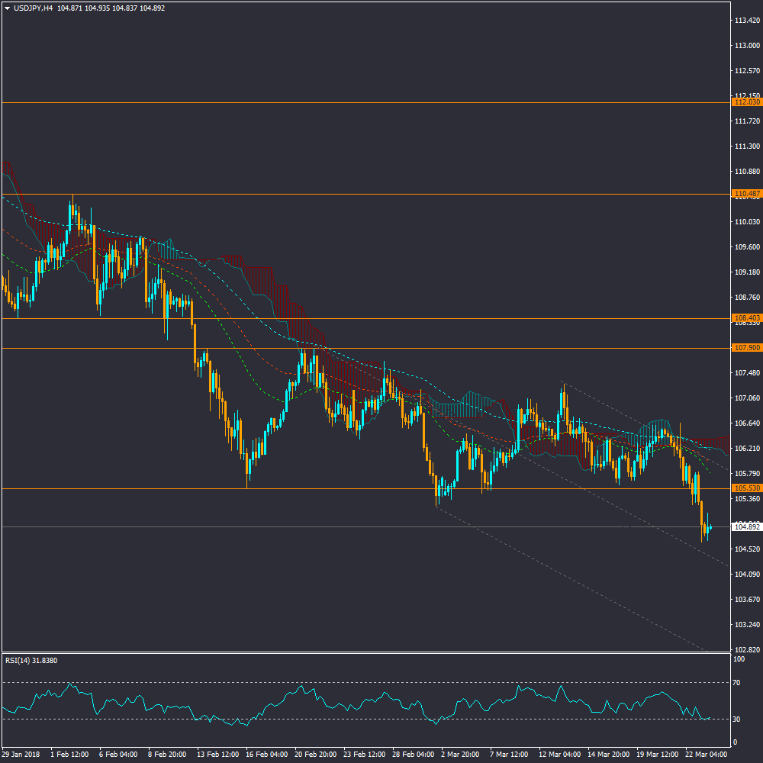Click the 8 Feb 20:00 time marker
This screenshot has width=763, height=763.
pos(167,754)
